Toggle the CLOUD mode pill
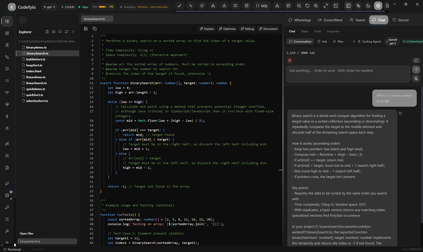Screen dimensions: 423x252 coord(68,7)
